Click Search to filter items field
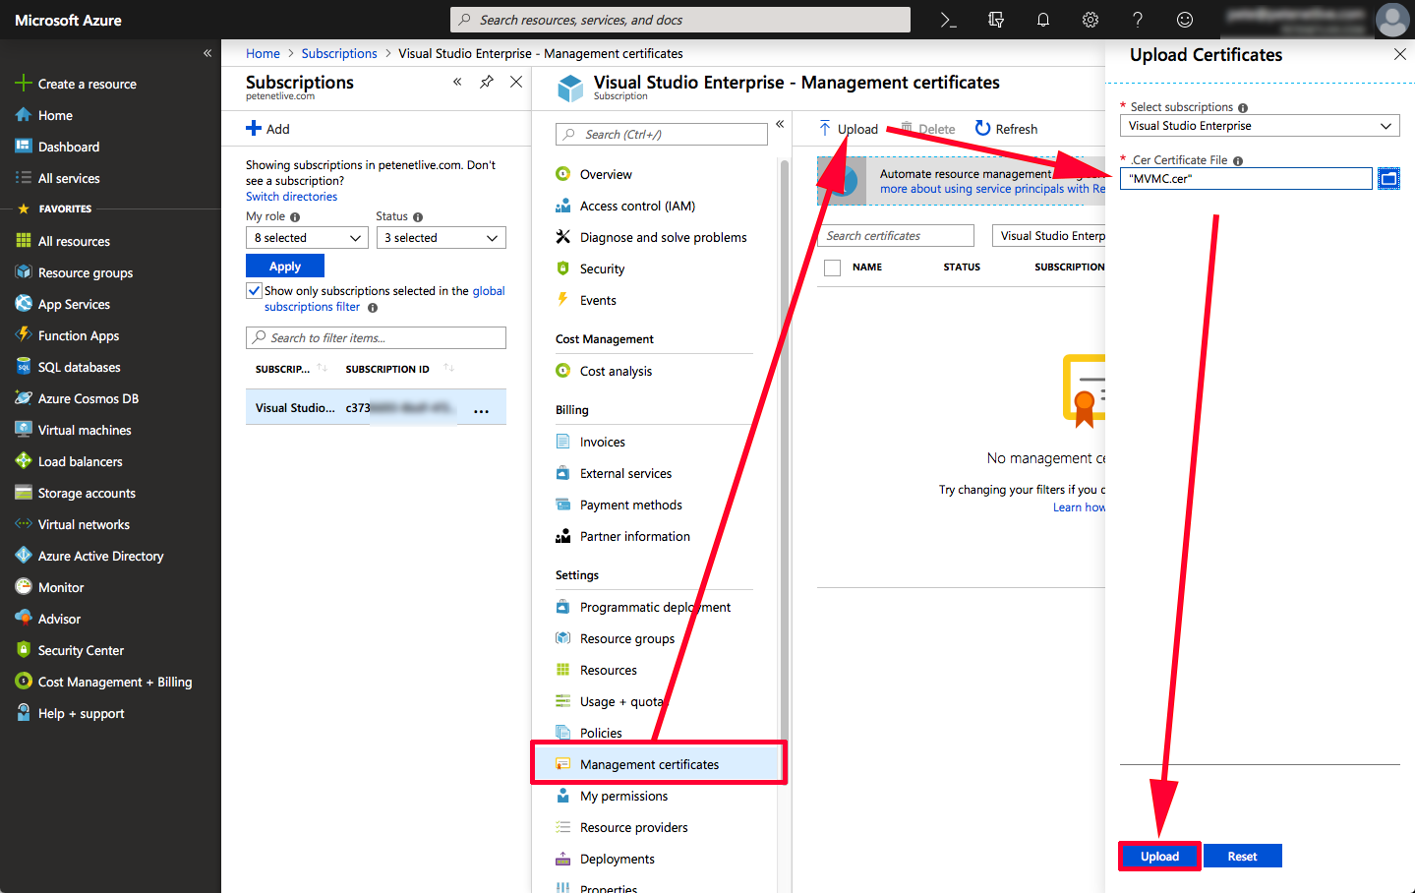This screenshot has height=893, width=1415. pyautogui.click(x=376, y=337)
